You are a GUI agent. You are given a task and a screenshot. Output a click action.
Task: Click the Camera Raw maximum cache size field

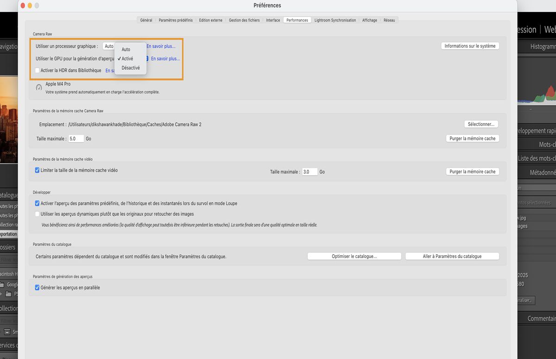(x=76, y=138)
